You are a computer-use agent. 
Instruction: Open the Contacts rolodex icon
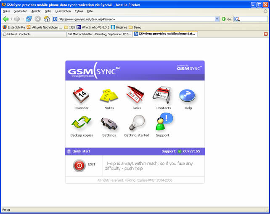[x=162, y=95]
